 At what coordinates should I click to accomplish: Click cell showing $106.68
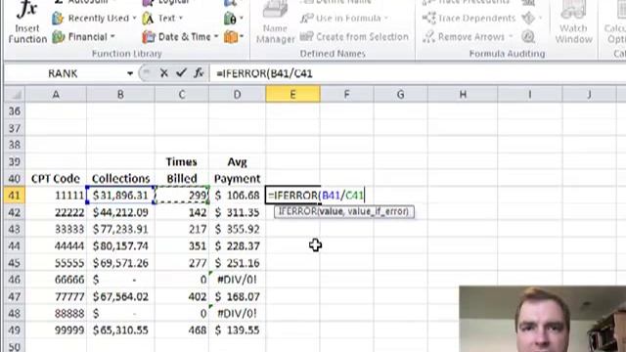coord(237,196)
